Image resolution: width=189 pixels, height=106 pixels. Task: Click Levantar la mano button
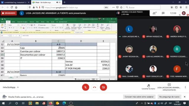(x=148, y=87)
